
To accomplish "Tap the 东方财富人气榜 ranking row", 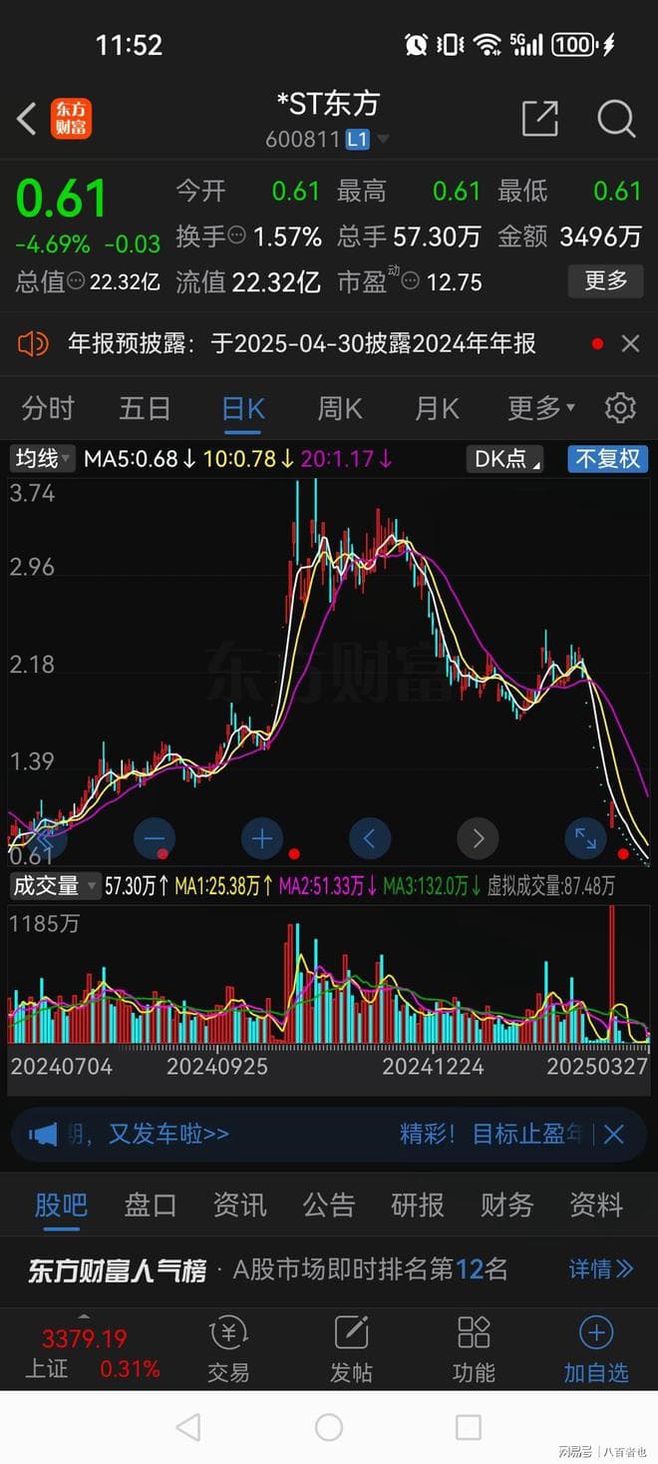I will tap(329, 1269).
